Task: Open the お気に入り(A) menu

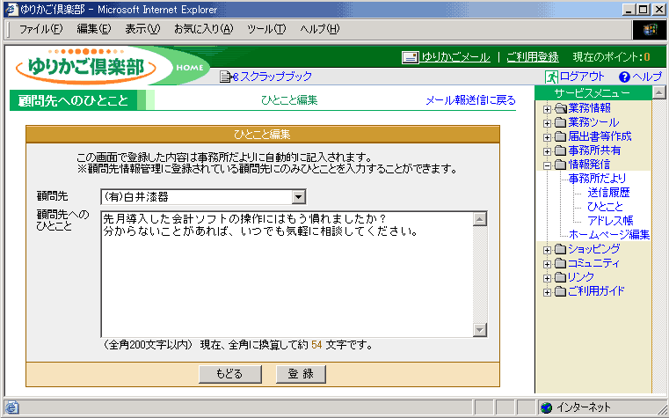Action: click(x=204, y=29)
